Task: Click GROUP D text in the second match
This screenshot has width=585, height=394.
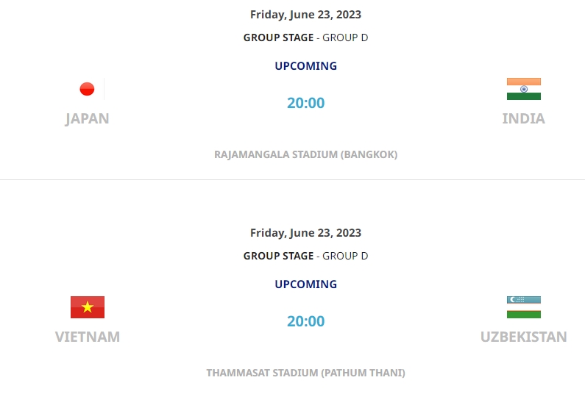Action: 345,256
